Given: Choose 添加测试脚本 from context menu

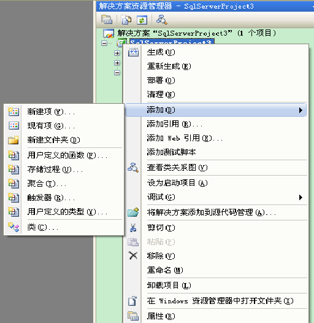Looking at the screenshot, I should [x=216, y=152].
